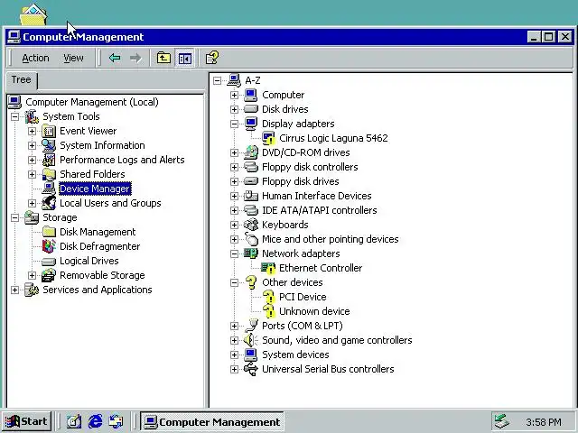578x433 pixels.
Task: Open the Action menu
Action: (x=35, y=58)
